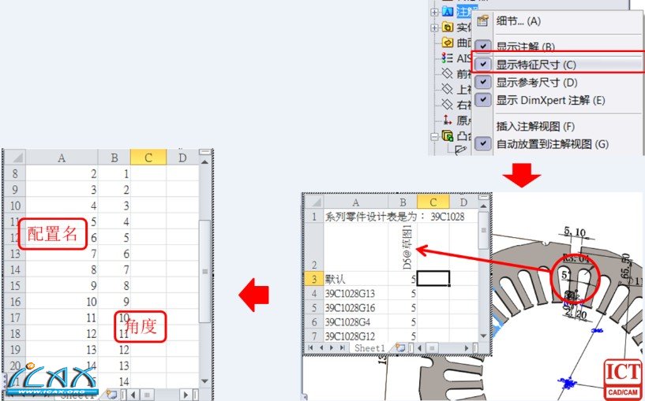Jump to last sheet in the 39C1028 table
This screenshot has width=645, height=401.
tap(343, 348)
